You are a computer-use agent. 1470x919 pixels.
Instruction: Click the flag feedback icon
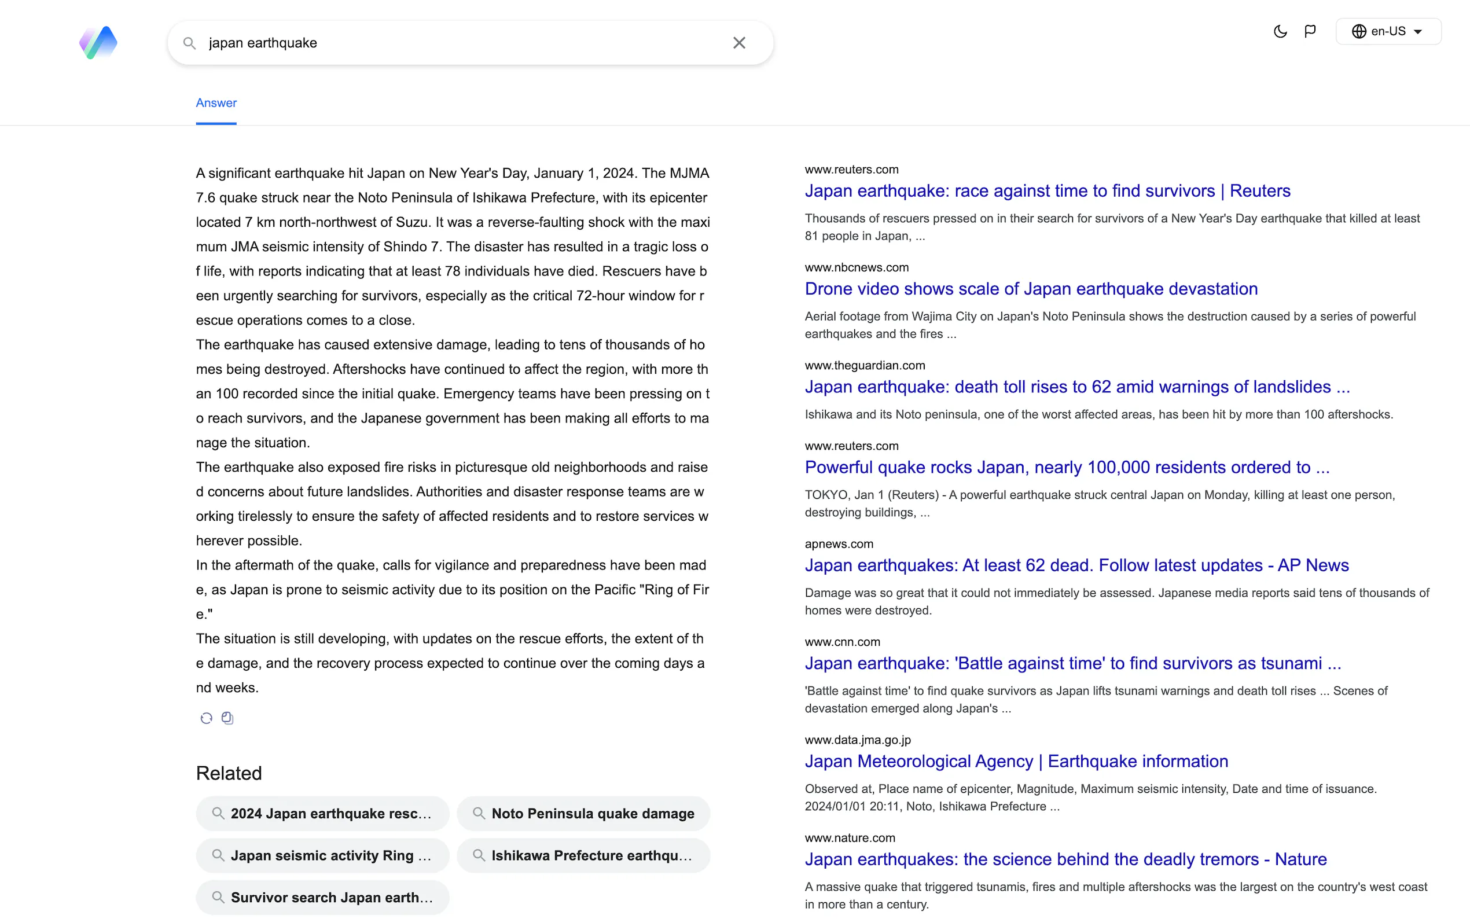(1310, 32)
